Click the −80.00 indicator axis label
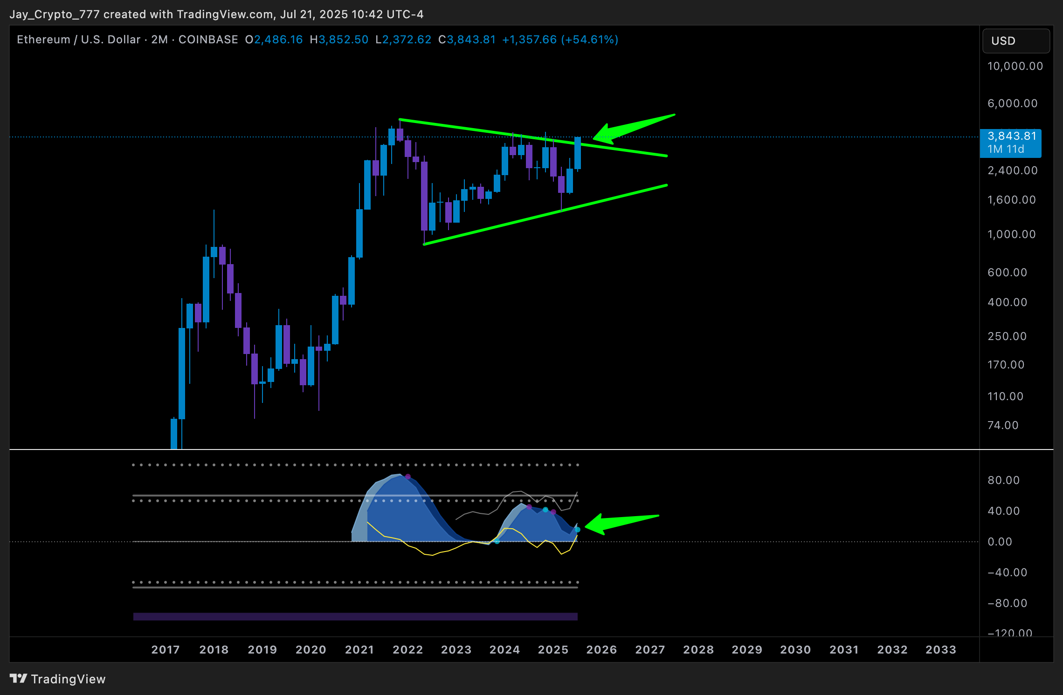1063x695 pixels. coord(1007,603)
